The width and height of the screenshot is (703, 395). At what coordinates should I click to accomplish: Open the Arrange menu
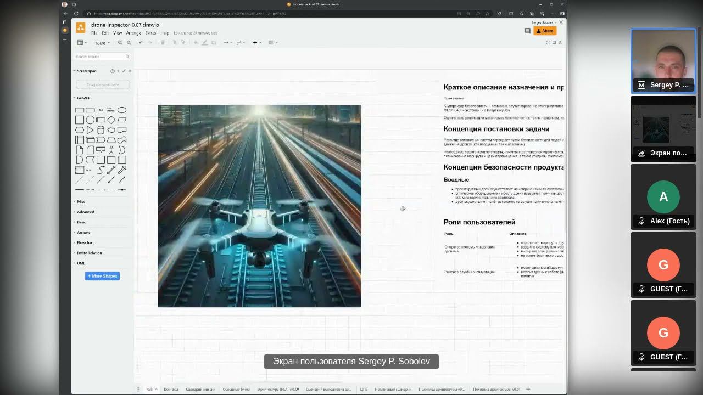pyautogui.click(x=133, y=33)
